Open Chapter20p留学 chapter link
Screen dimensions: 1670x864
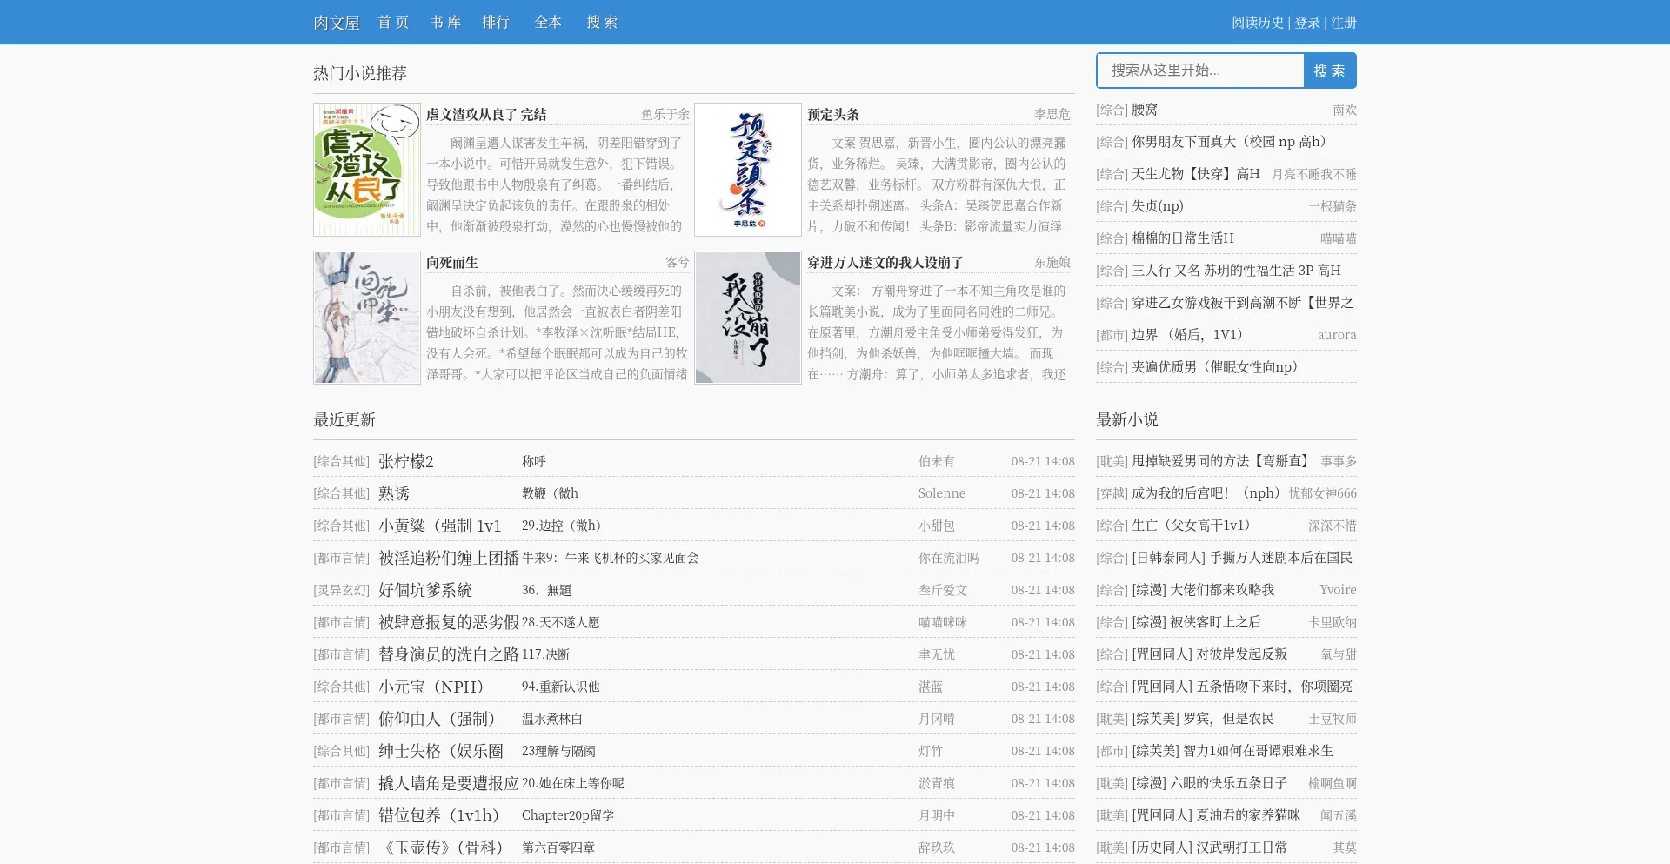(x=568, y=815)
